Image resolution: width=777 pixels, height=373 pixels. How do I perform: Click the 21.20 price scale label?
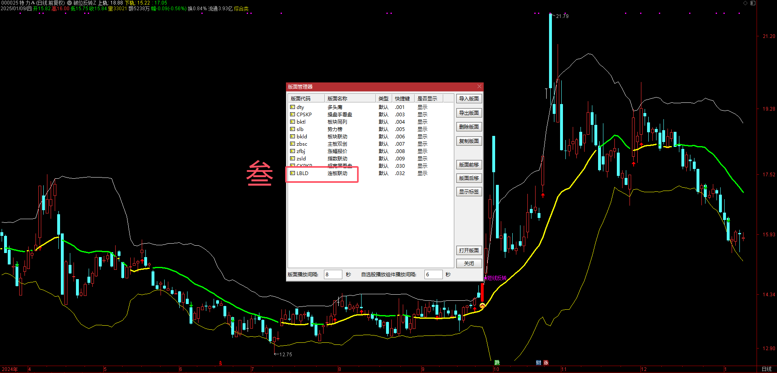[x=769, y=36]
